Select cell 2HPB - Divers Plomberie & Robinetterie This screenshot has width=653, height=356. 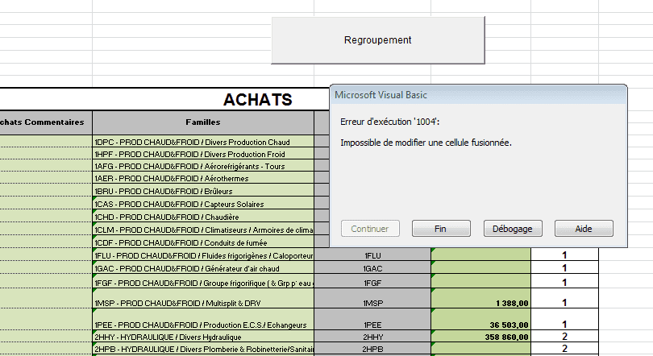pos(203,349)
